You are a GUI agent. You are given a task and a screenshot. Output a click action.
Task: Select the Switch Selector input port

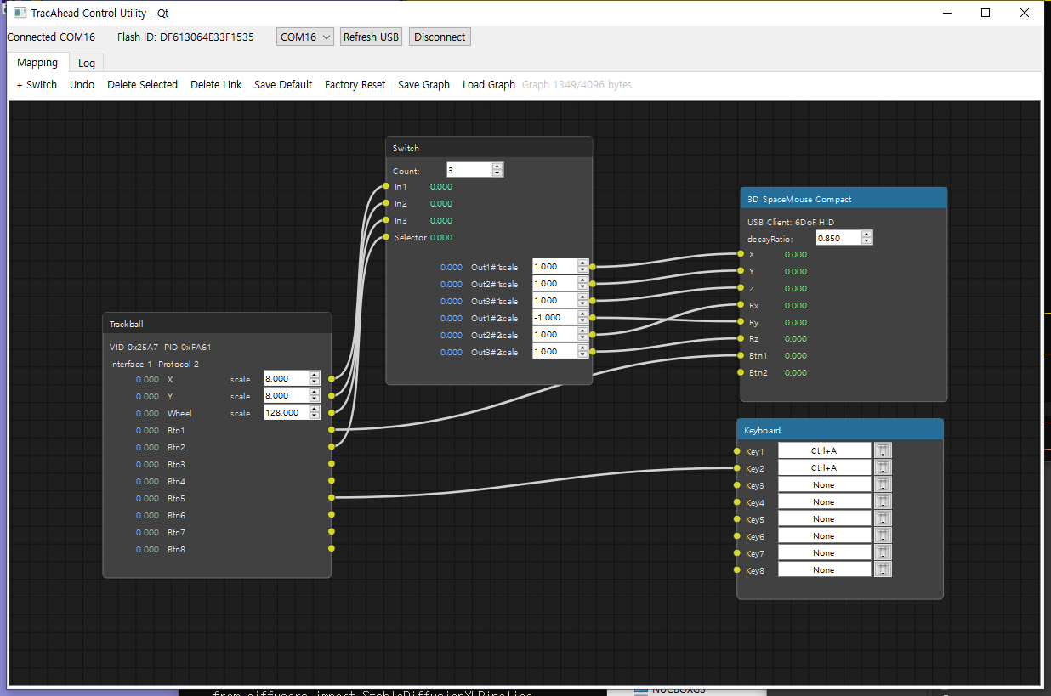coord(386,237)
